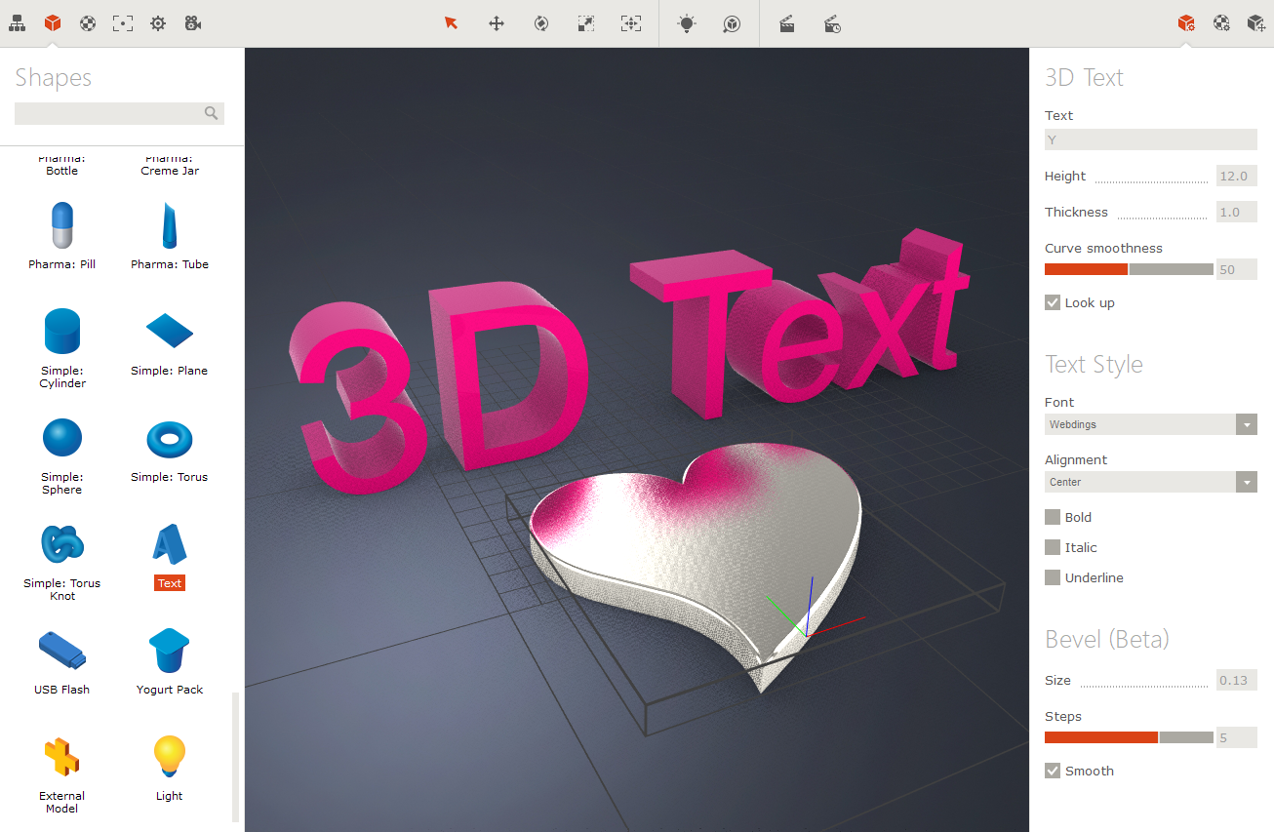1274x832 pixels.
Task: Enable the Underline checkbox
Action: click(x=1053, y=577)
